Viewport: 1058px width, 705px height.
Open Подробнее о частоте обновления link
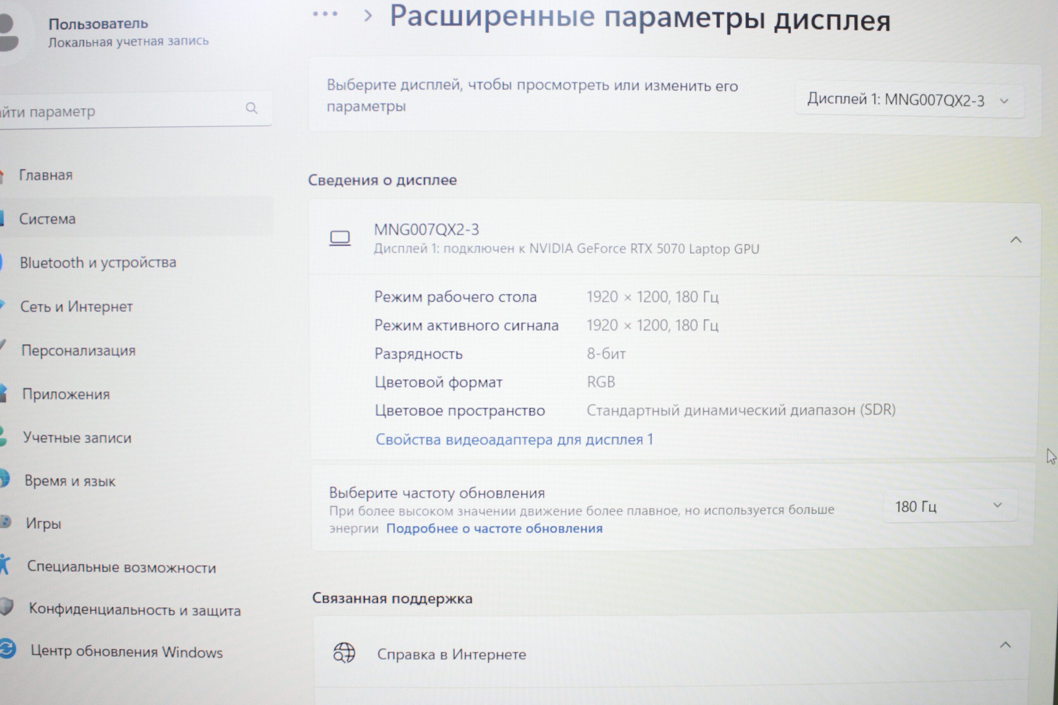coord(494,528)
